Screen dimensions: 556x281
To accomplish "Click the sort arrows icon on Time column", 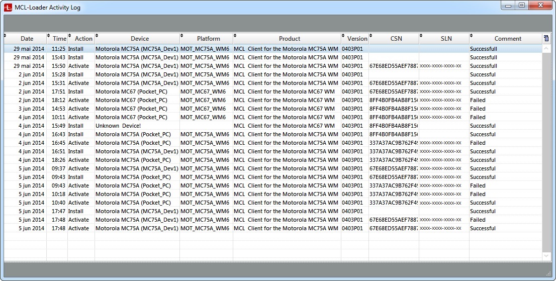I will point(49,36).
